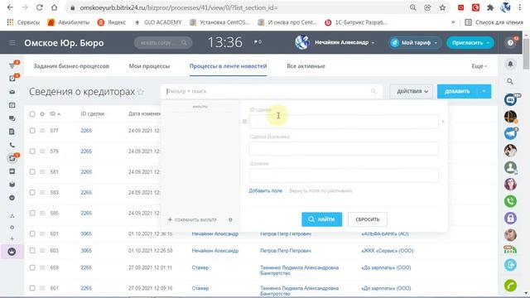This screenshot has height=298, width=530.
Task: Focus the ID сделки filter field
Action: tap(344, 122)
